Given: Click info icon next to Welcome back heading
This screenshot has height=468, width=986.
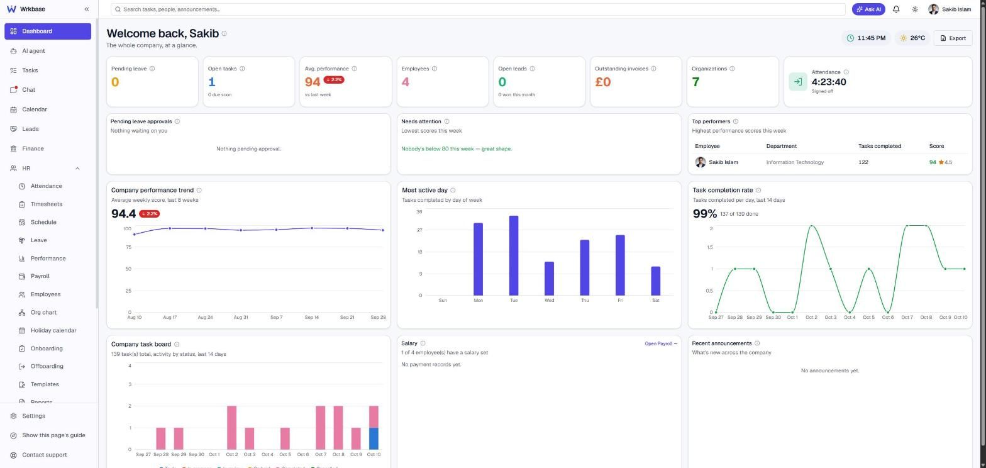Looking at the screenshot, I should [224, 34].
